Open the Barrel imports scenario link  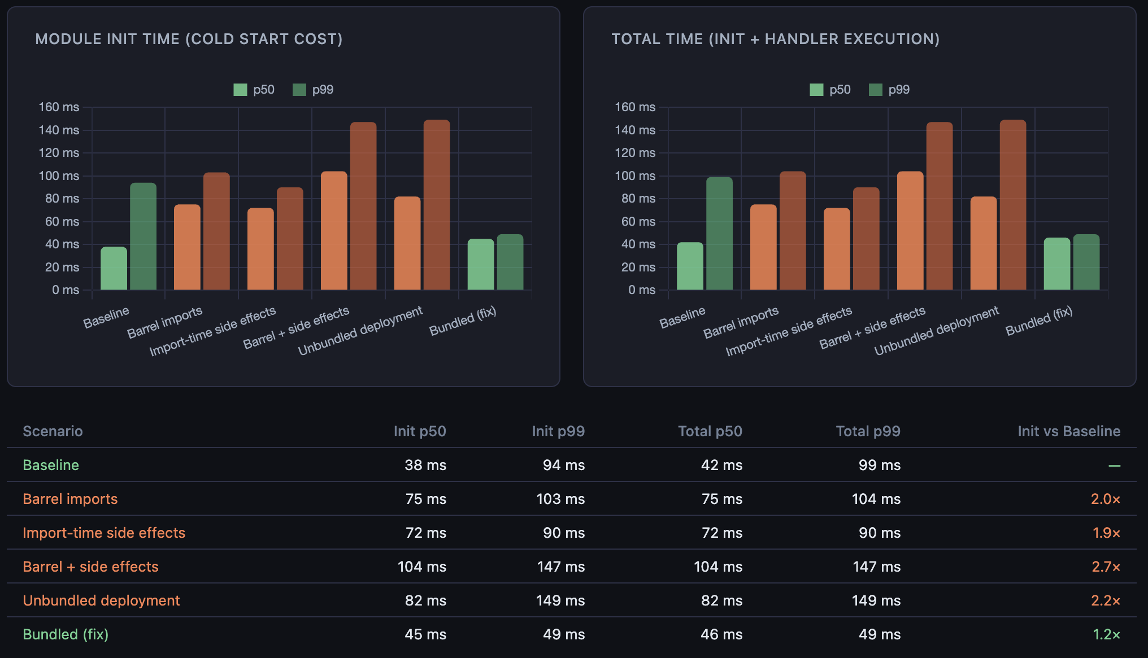(70, 499)
